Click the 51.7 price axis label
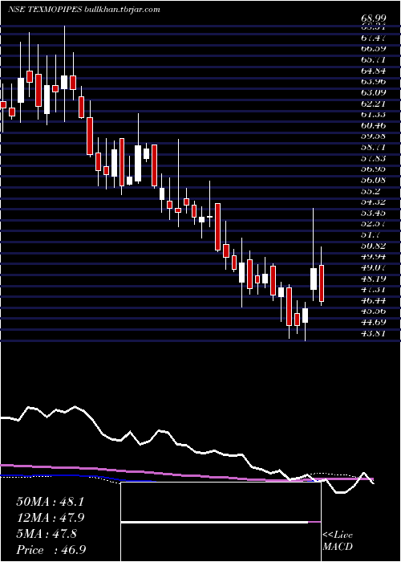Image resolution: width=401 pixels, height=562 pixels. coord(371,234)
